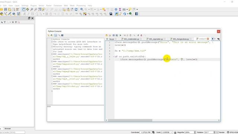
Task: Select the Zoom In magnifier tool
Action: coord(32,9)
